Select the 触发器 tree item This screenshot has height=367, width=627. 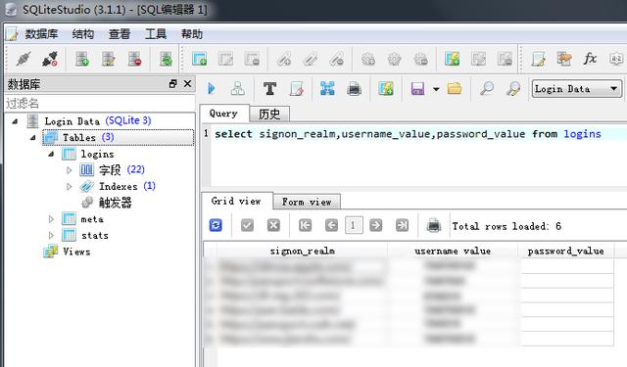116,203
